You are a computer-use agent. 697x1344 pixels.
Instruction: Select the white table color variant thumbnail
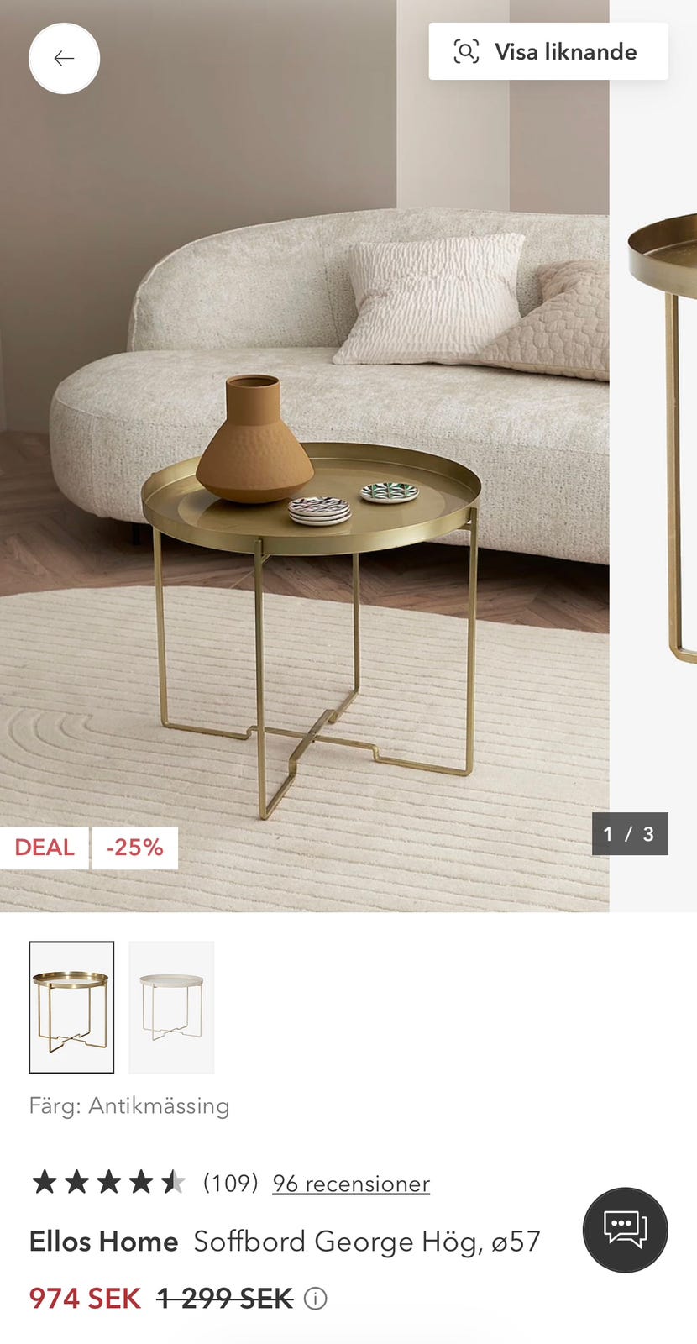pyautogui.click(x=171, y=1007)
